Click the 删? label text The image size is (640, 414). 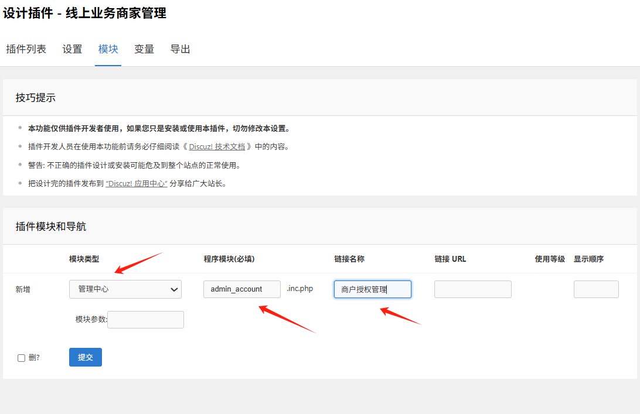click(34, 357)
